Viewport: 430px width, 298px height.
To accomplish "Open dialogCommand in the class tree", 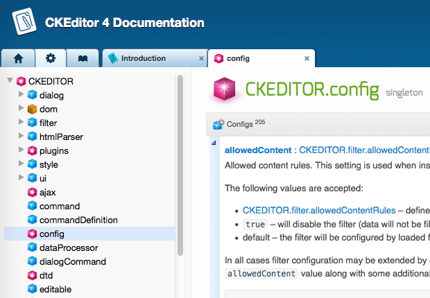I will click(73, 261).
